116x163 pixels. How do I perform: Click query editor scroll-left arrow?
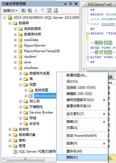84,69
